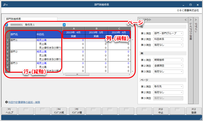Click 売上値引き及び戻り in row 6
This screenshot has height=121, width=203.
tap(50, 59)
